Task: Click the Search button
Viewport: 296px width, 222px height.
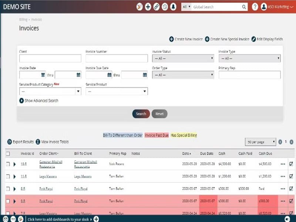Action: click(x=141, y=114)
